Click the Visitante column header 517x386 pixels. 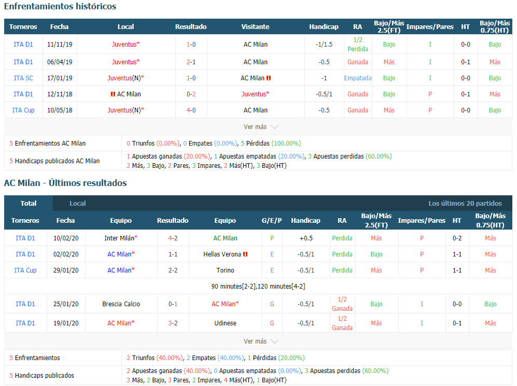click(255, 26)
